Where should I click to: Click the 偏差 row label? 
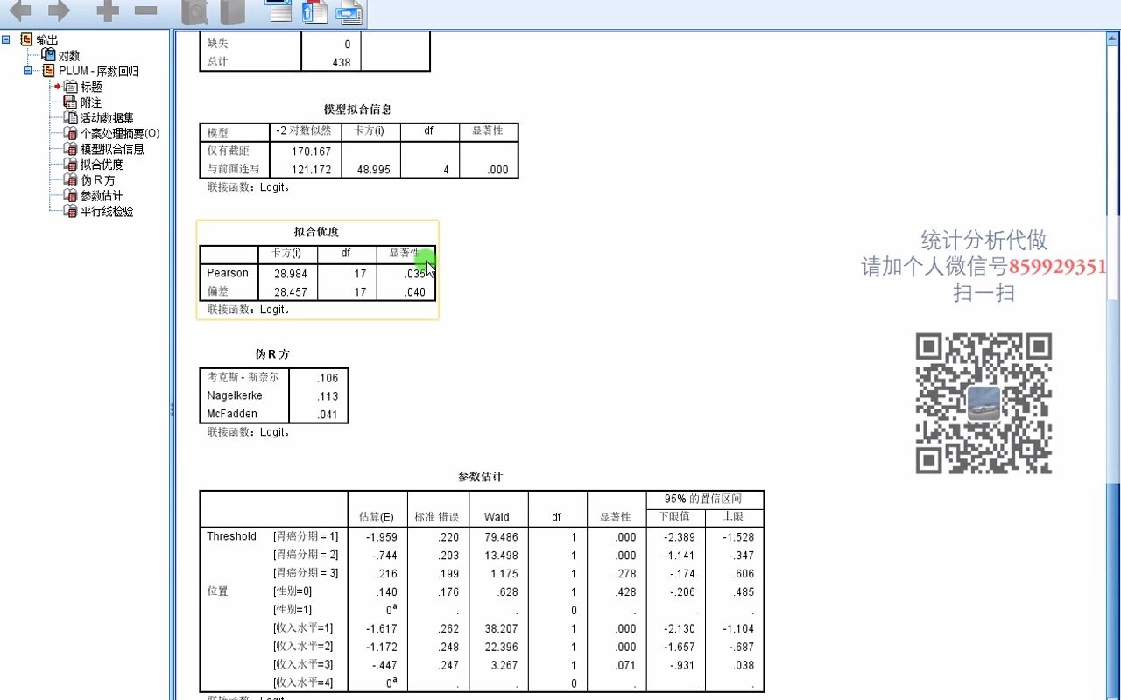[217, 291]
